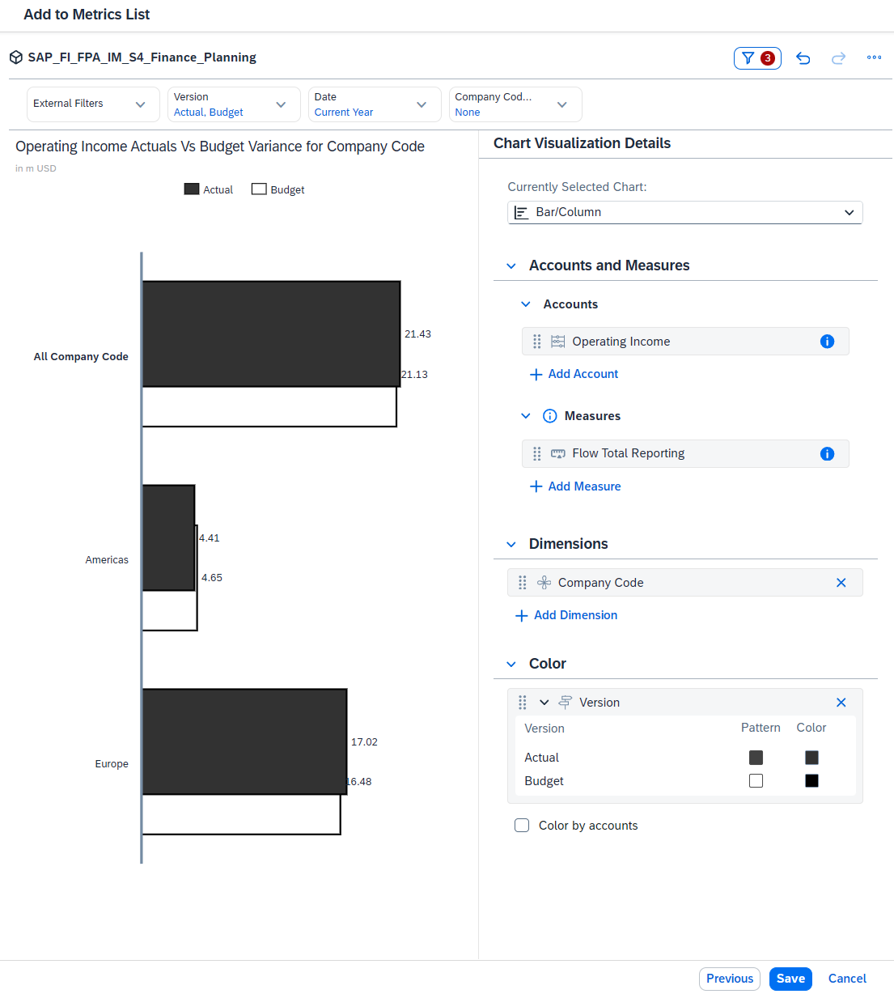
Task: Click the data model cube icon beside SAP_FI_FPA_IM_S4_Finance_Planning
Action: click(x=16, y=57)
